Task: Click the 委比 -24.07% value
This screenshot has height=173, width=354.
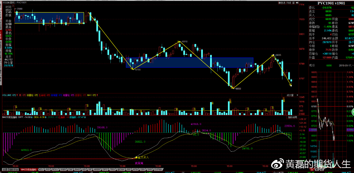Action: (x=326, y=8)
